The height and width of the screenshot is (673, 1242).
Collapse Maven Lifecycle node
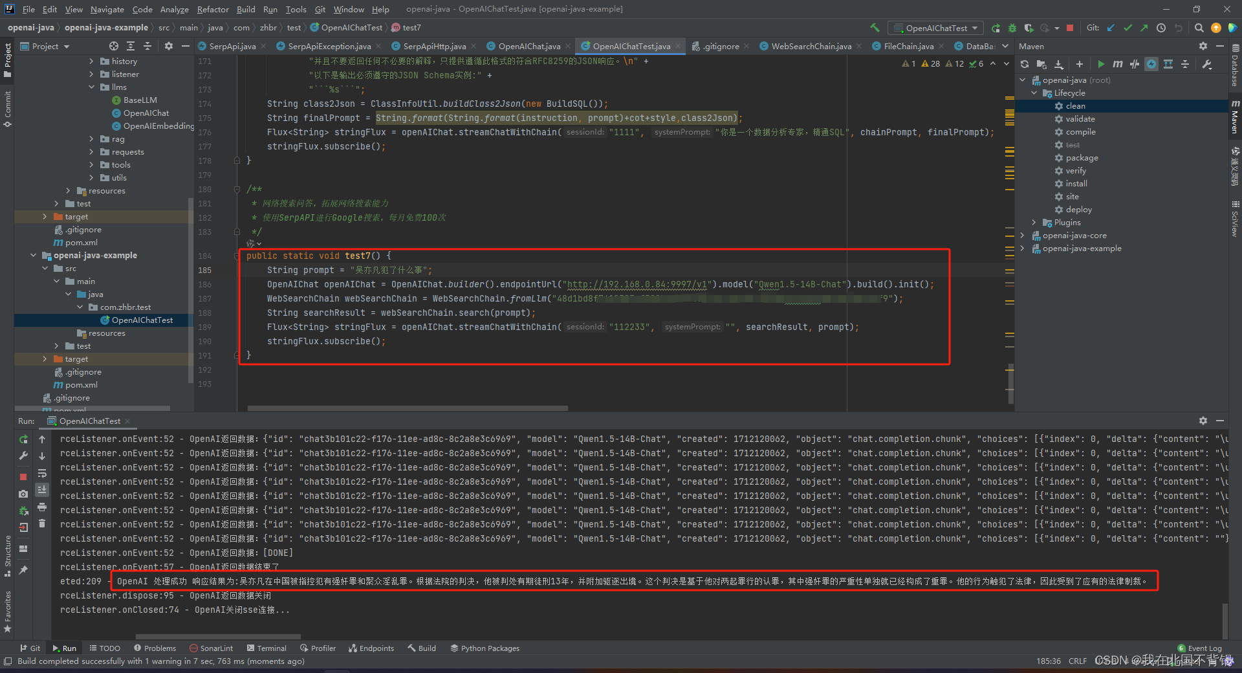click(1034, 93)
